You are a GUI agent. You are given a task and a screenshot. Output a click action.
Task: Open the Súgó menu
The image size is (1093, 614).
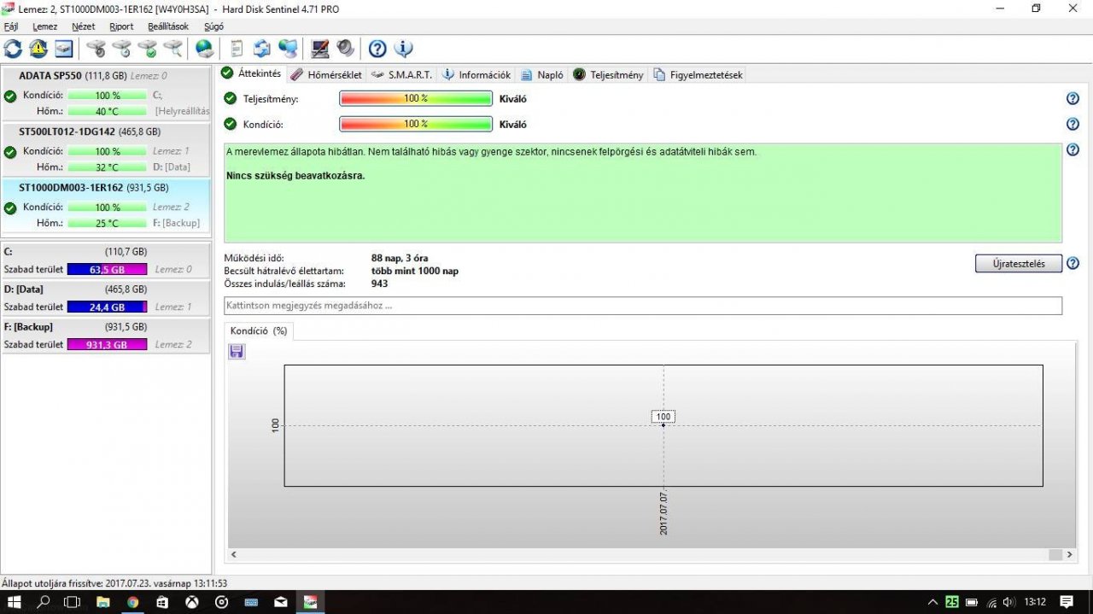tap(214, 26)
